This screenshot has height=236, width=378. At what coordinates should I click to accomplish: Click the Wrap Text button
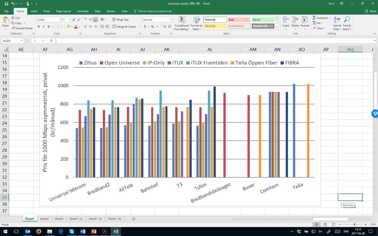click(121, 20)
